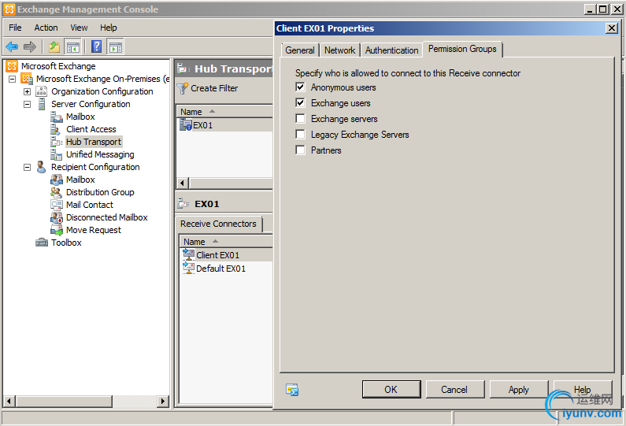The height and width of the screenshot is (426, 626).
Task: Enable the Exchange servers checkbox
Action: (300, 119)
